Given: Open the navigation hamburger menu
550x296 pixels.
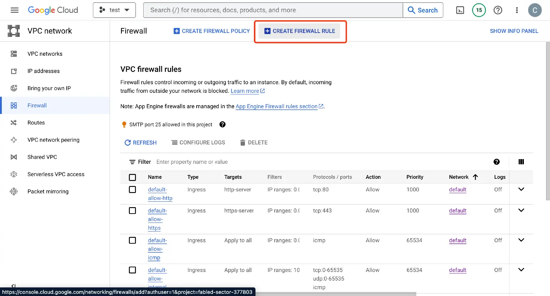Looking at the screenshot, I should tap(14, 10).
